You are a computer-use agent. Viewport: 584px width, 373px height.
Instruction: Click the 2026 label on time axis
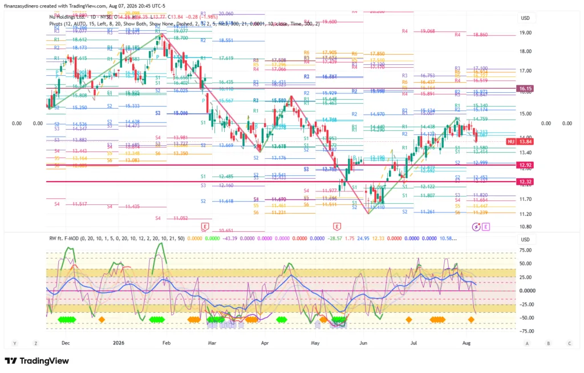[x=119, y=343]
